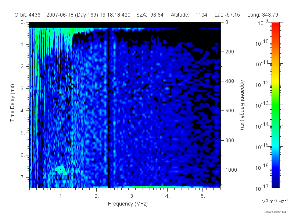294x221 pixels.
Task: Click the '400.' apparent range tick label
Action: [x=230, y=81]
